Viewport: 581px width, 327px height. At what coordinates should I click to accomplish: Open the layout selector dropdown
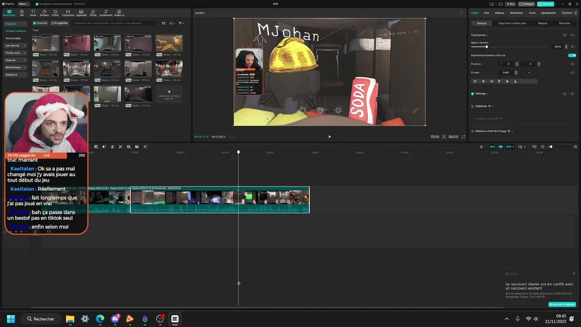pyautogui.click(x=493, y=4)
